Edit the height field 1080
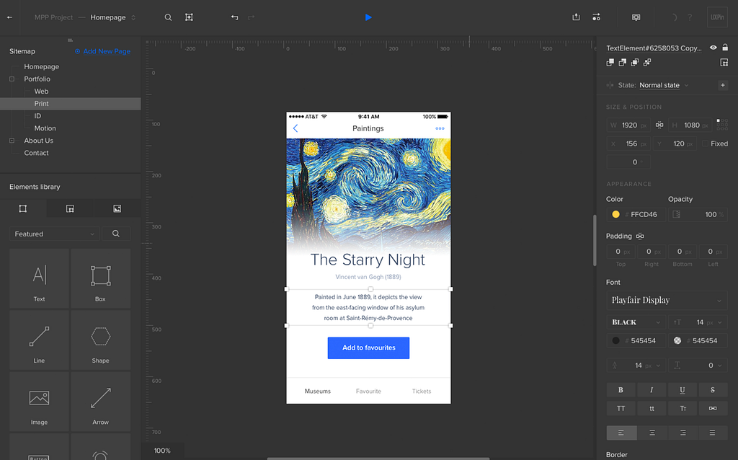Viewport: 738px width, 460px height. click(x=691, y=125)
